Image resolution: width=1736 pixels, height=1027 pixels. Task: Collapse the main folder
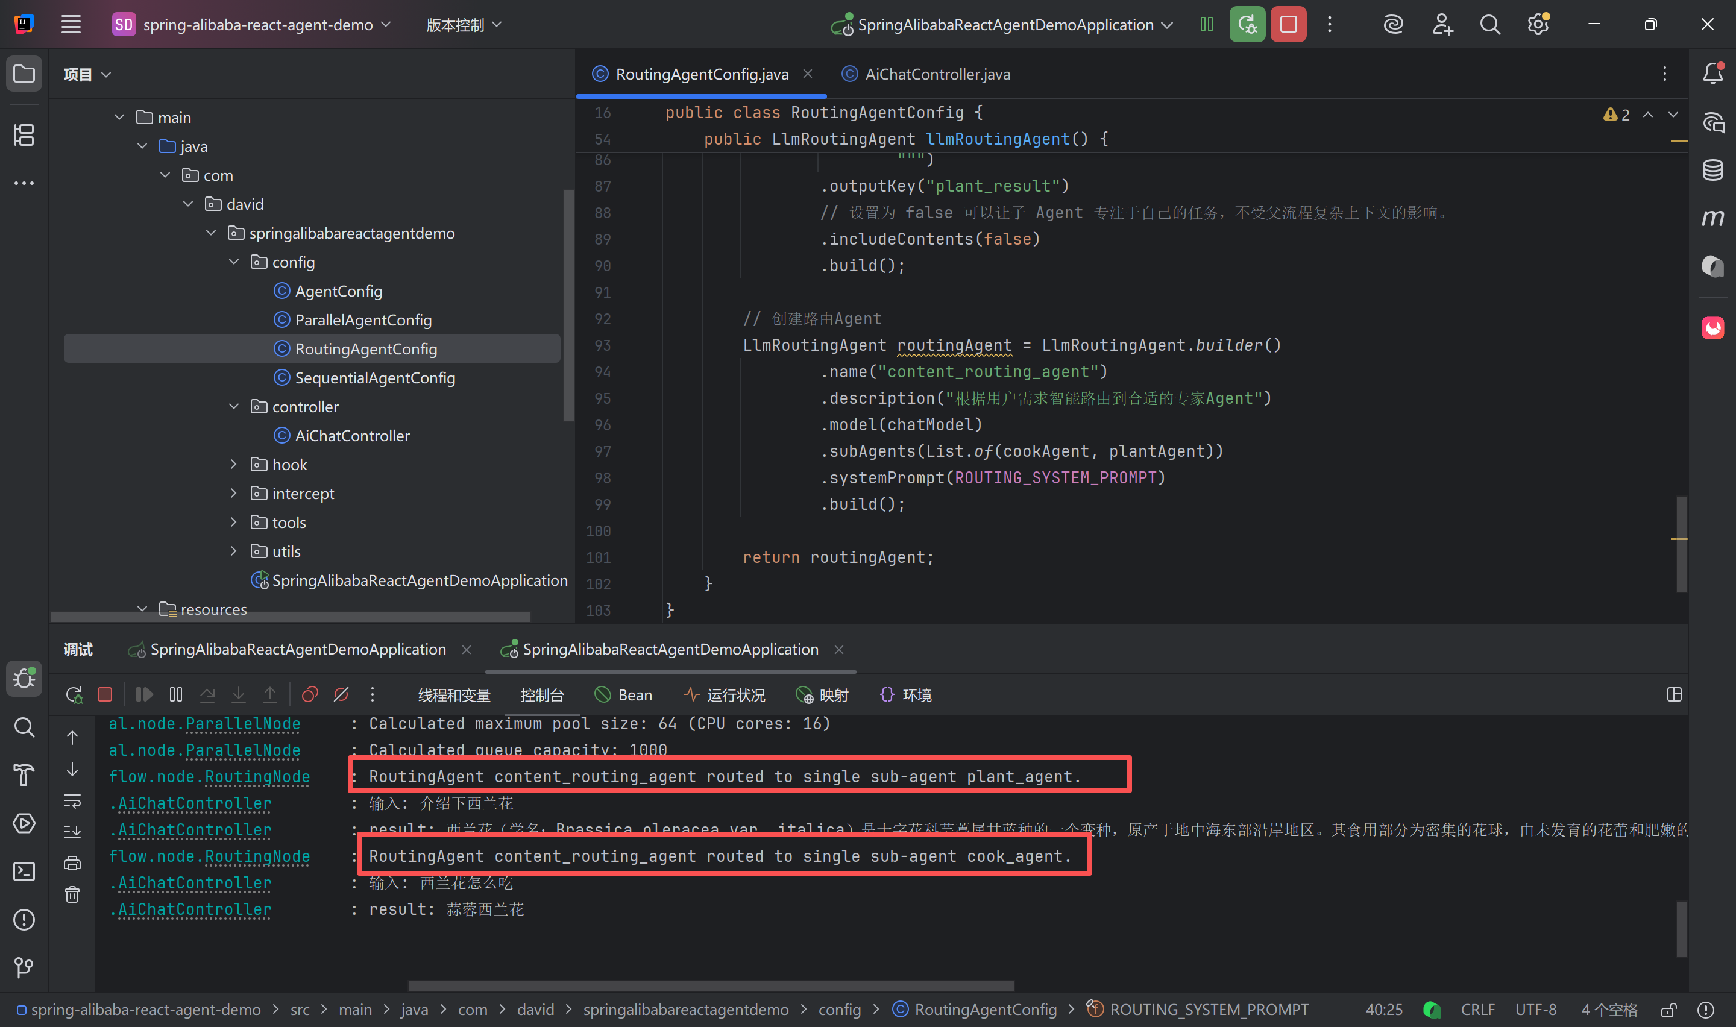tap(119, 117)
